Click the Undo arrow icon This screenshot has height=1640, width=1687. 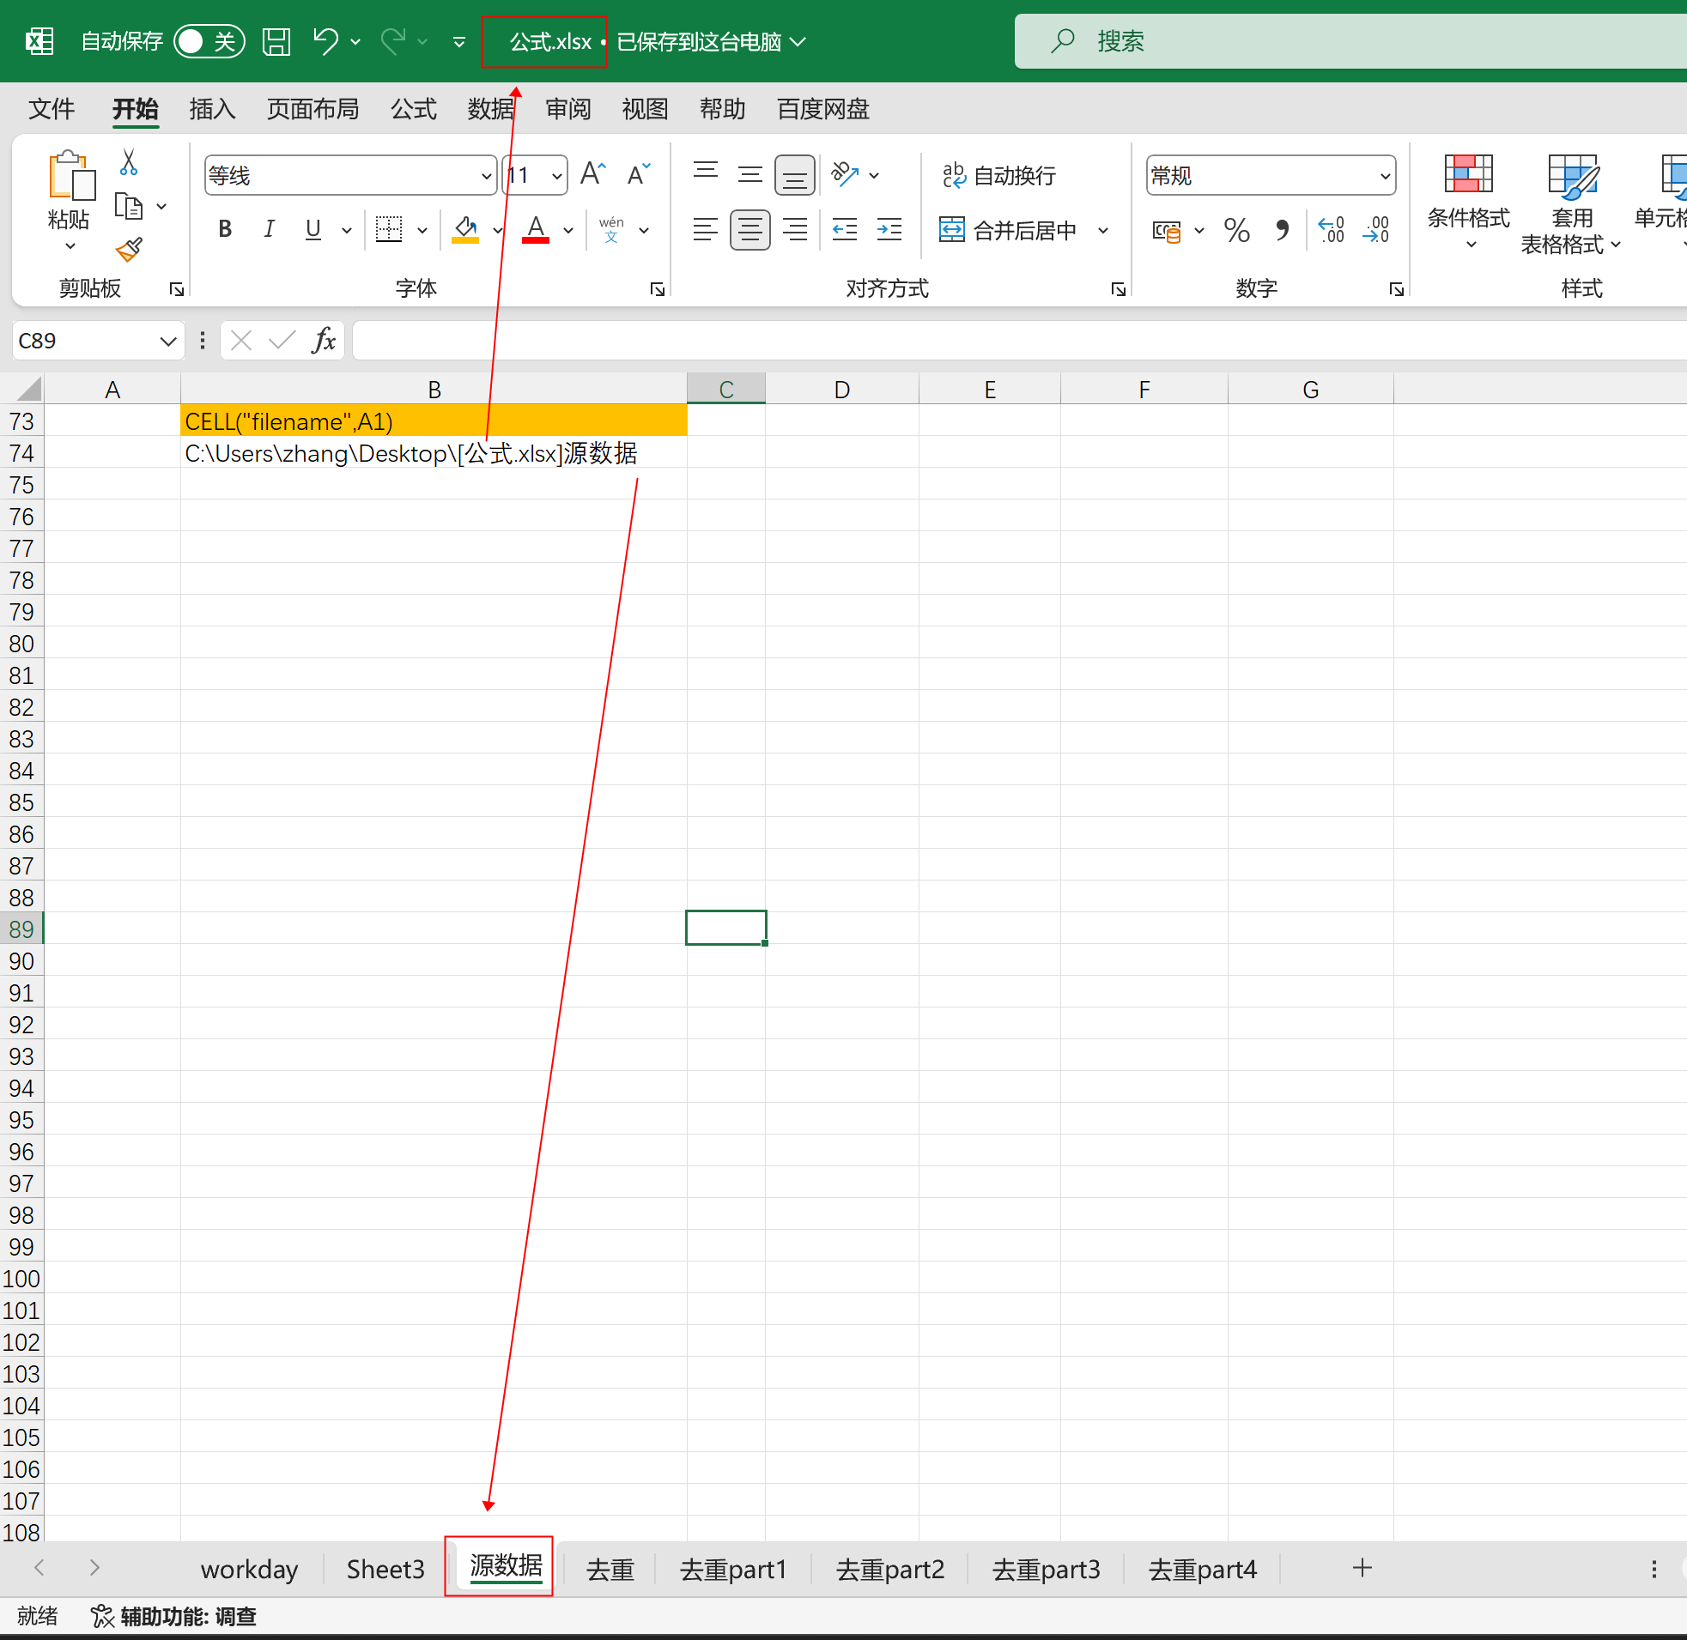pos(325,40)
